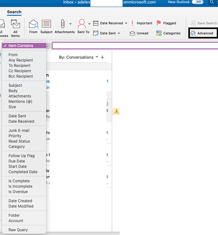Viewport: 218px width, 235px height.
Task: Expand the Attachments dropdown arrow
Action: [70, 24]
